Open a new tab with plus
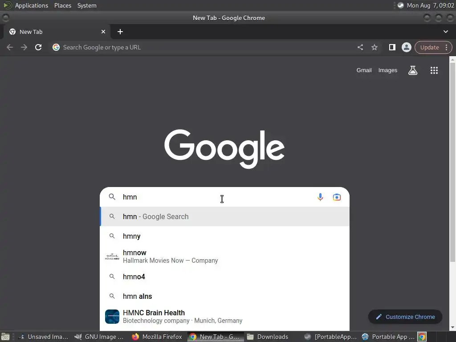Screen dimensions: 456x342 (x=120, y=32)
